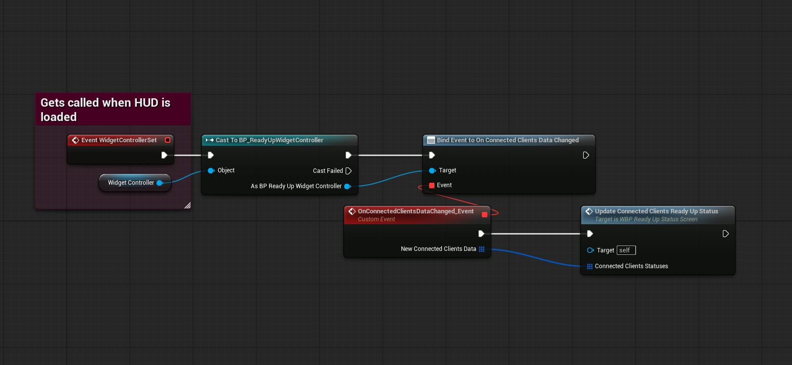Viewport: 792px width, 365px height.
Task: Click the self Target field on Update node
Action: 626,250
